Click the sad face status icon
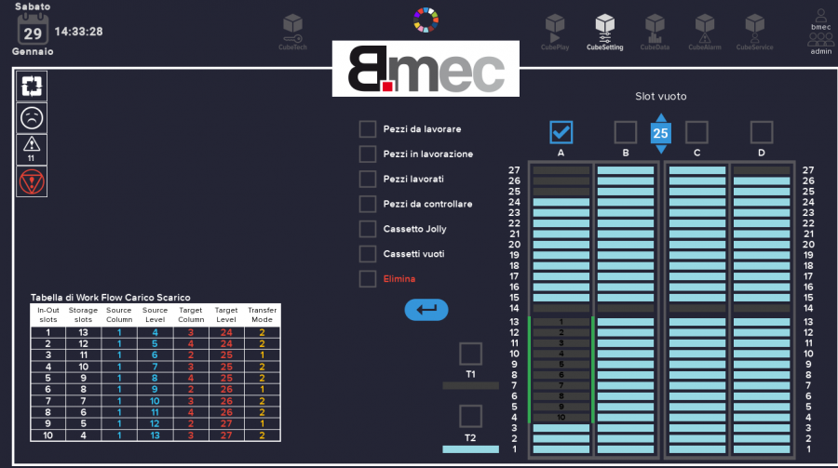 [32, 118]
